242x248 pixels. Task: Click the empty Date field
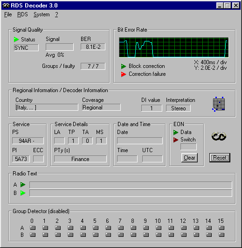coord(140,141)
